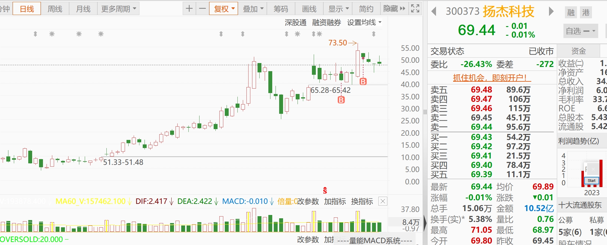Click the upper red B buy marker
Viewport: 607px width, 245px height.
[x=363, y=81]
